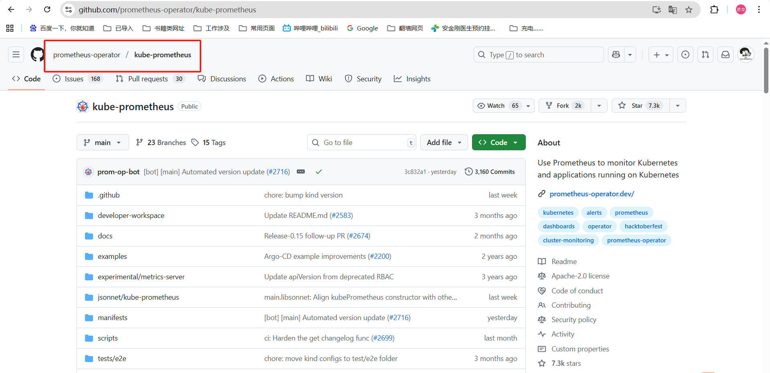Open the Watch notifications dropdown

503,106
